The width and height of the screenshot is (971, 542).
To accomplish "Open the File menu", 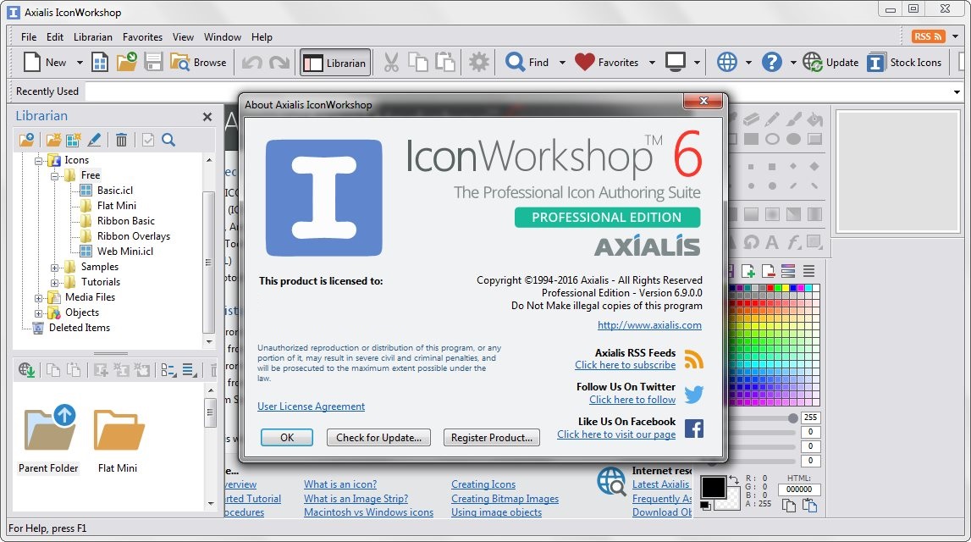I will pyautogui.click(x=29, y=37).
